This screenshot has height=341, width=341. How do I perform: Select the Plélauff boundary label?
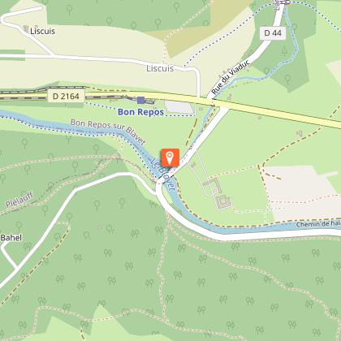coord(19,200)
